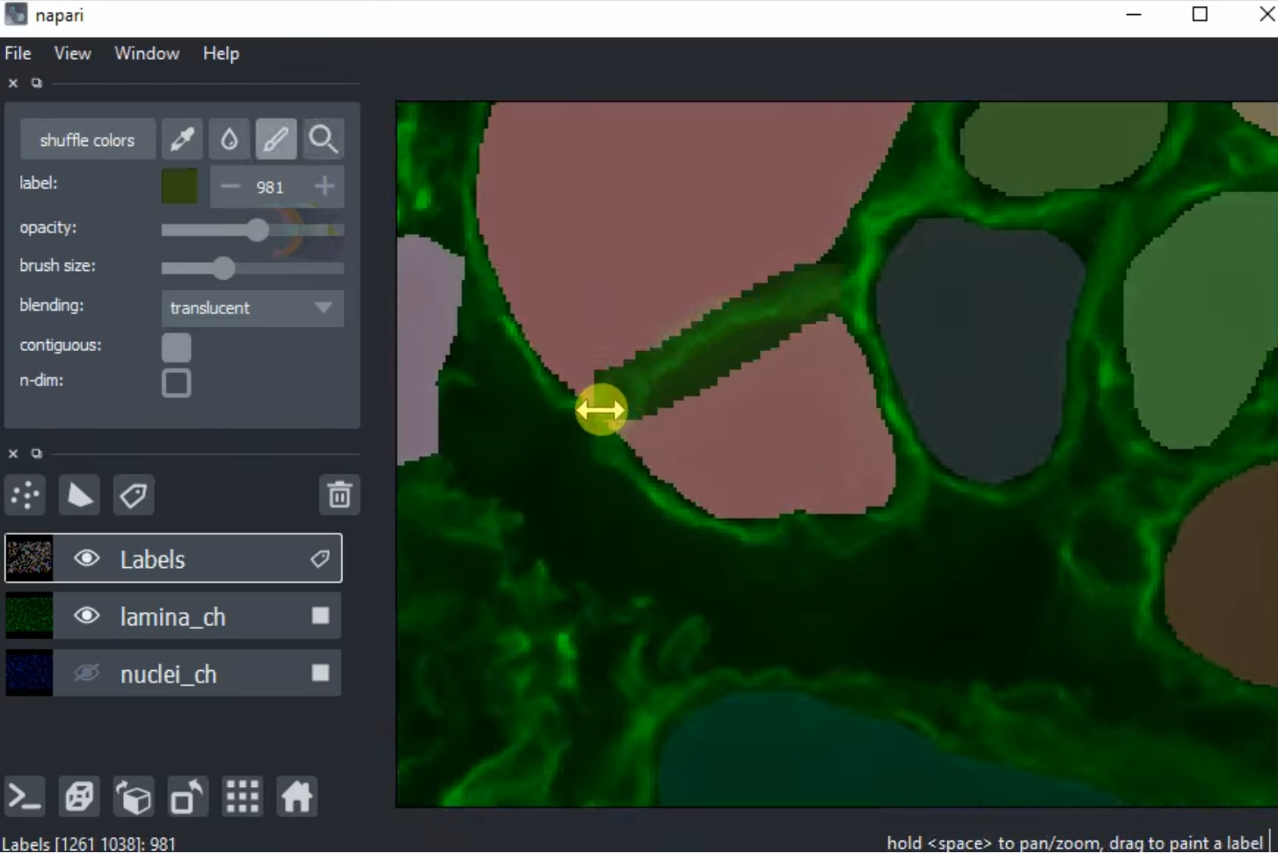Open the File menu

[x=18, y=54]
